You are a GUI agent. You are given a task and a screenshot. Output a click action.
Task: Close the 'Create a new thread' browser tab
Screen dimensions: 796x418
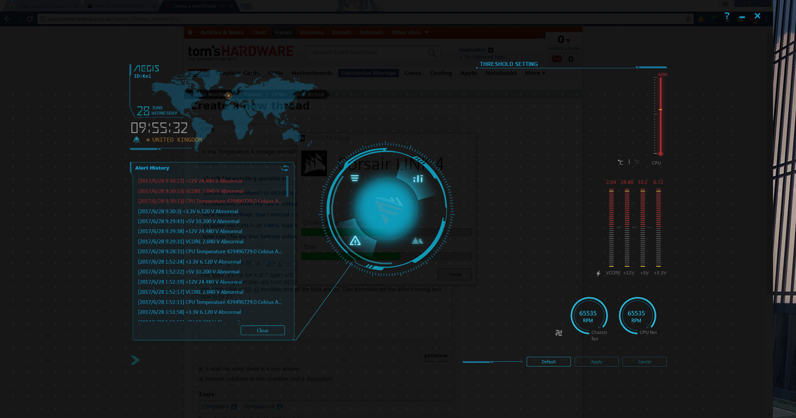(232, 6)
